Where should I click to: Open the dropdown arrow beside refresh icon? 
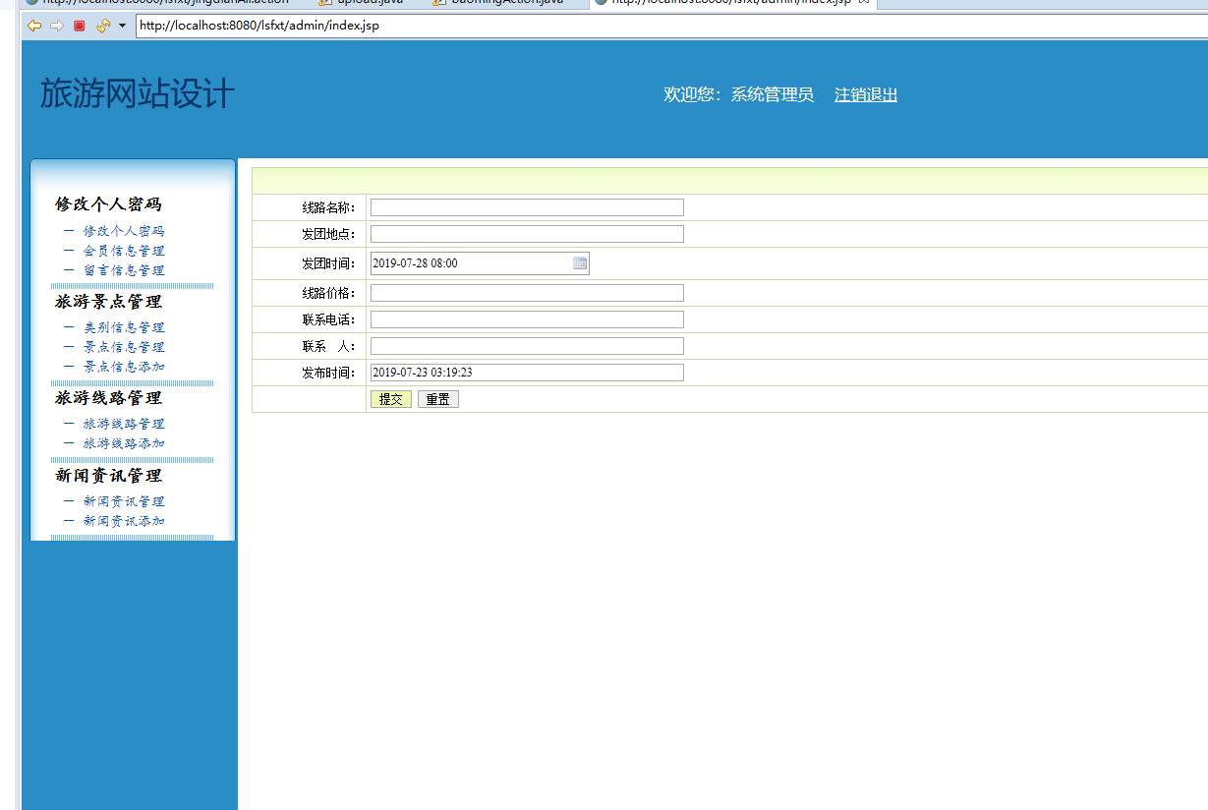coord(122,26)
